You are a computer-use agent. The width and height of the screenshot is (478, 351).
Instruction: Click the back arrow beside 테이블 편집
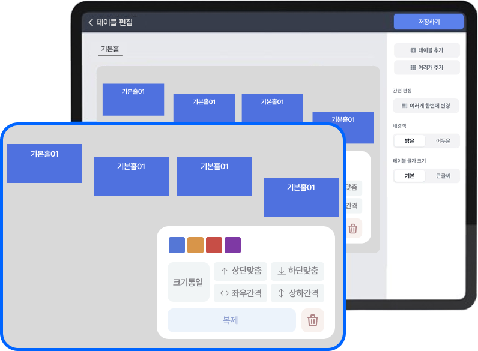click(91, 22)
